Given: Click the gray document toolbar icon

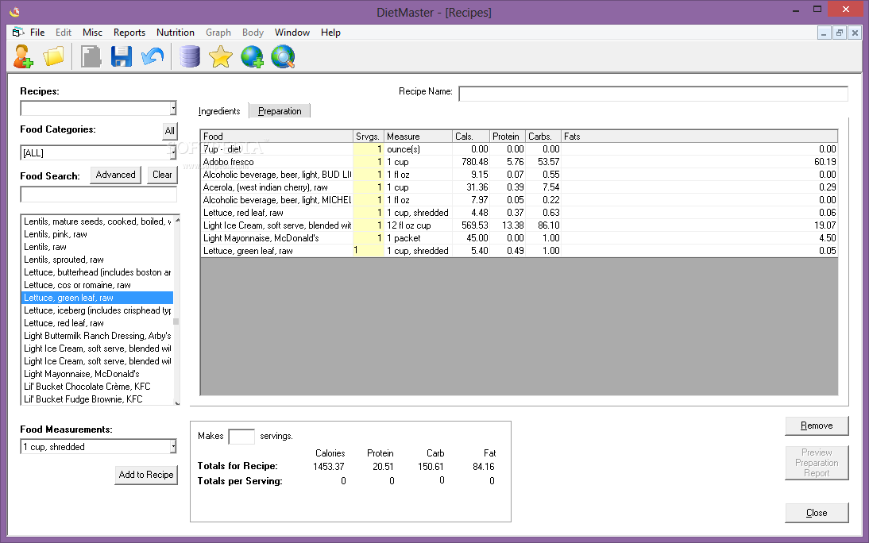Looking at the screenshot, I should coord(91,56).
